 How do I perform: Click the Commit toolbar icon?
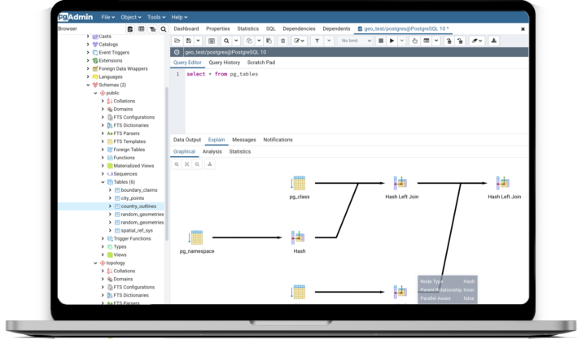[x=449, y=41]
